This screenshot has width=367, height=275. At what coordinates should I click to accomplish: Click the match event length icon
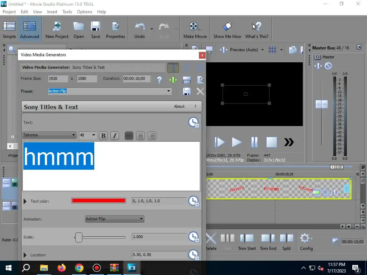(x=186, y=80)
